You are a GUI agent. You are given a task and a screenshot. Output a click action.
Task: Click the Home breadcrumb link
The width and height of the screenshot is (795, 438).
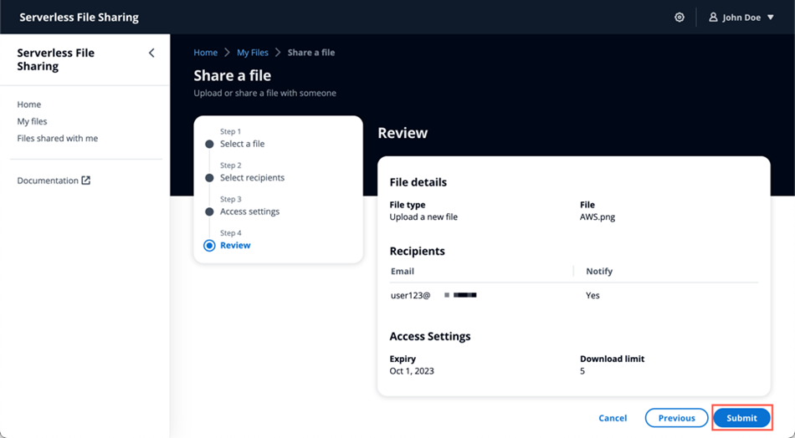[x=205, y=52]
